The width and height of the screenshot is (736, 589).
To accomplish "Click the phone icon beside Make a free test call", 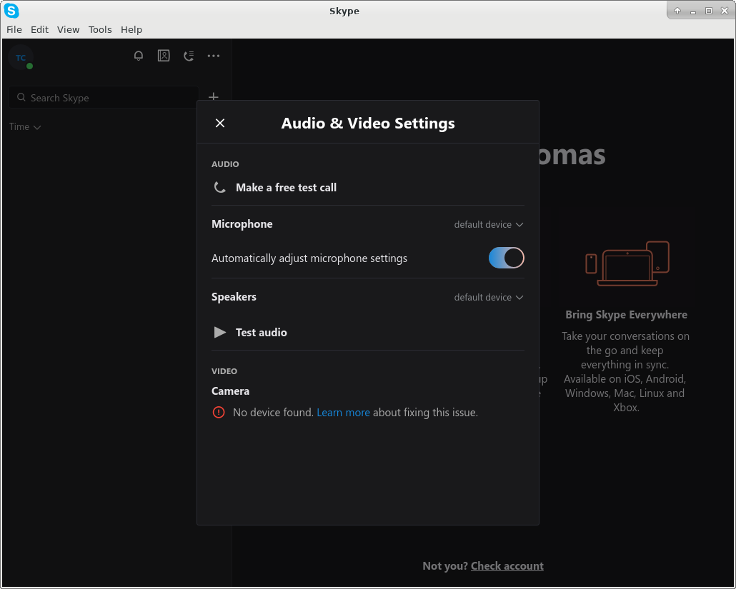I will (x=219, y=188).
